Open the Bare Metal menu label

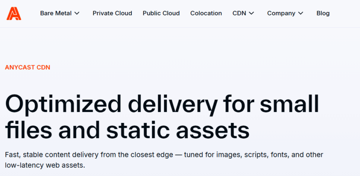tap(56, 13)
